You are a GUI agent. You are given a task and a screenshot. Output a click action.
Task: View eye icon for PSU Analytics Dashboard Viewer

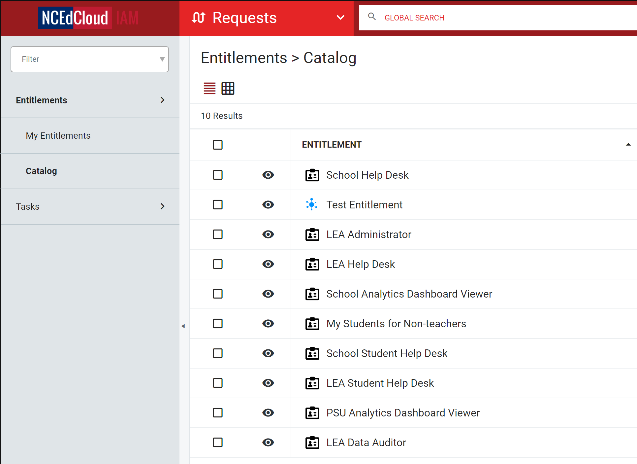268,413
